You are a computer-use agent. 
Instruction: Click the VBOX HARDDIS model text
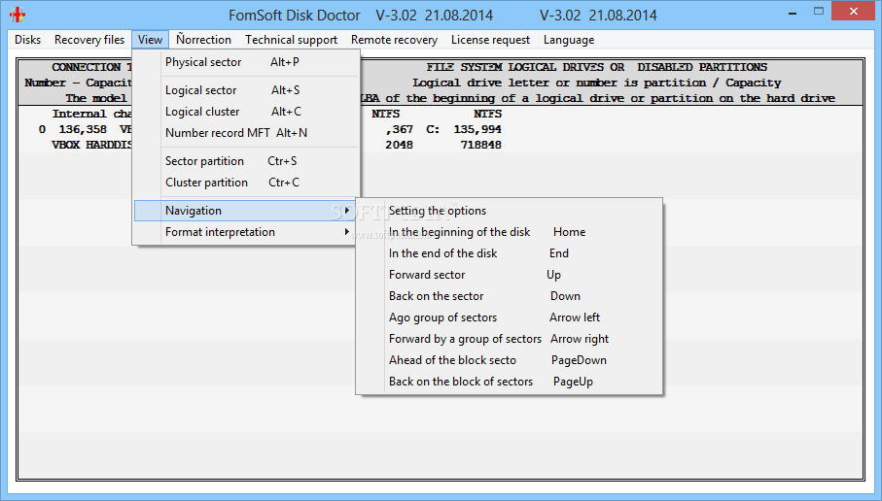tap(91, 145)
